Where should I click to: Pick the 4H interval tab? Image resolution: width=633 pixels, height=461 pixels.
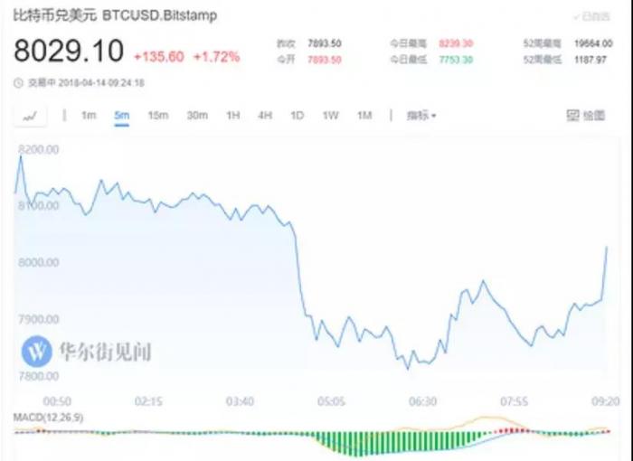pyautogui.click(x=265, y=116)
